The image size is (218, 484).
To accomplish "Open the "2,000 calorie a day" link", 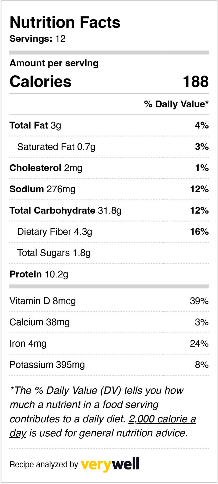I will click(x=162, y=419).
